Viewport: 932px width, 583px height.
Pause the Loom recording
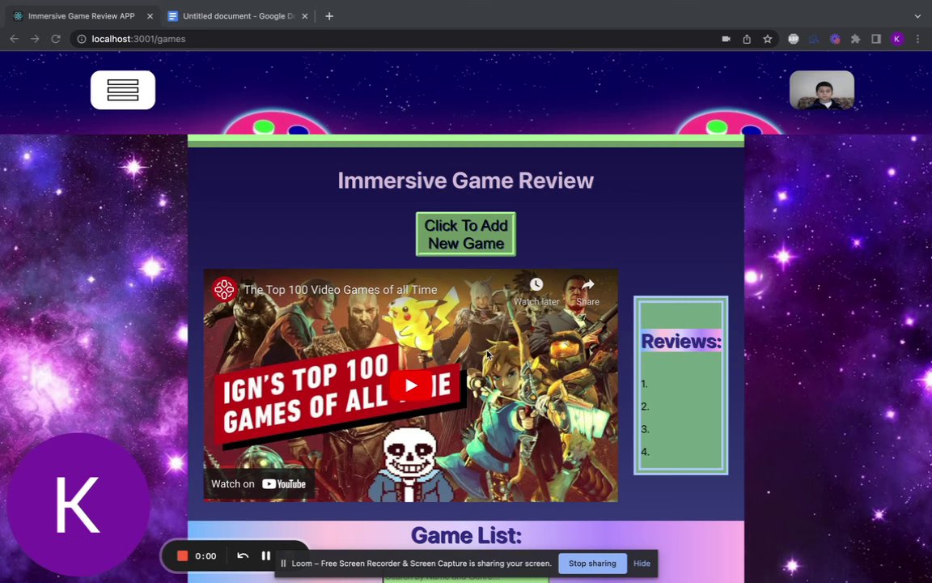click(x=265, y=555)
